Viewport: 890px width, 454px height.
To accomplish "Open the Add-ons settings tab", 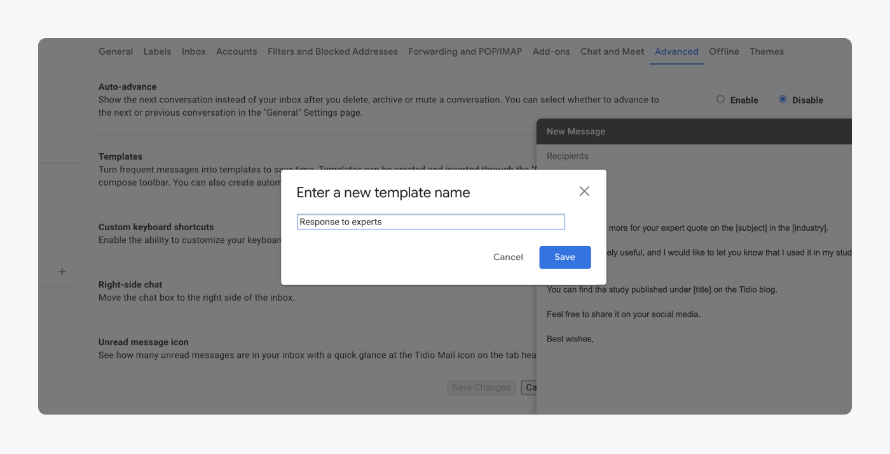I will (551, 52).
